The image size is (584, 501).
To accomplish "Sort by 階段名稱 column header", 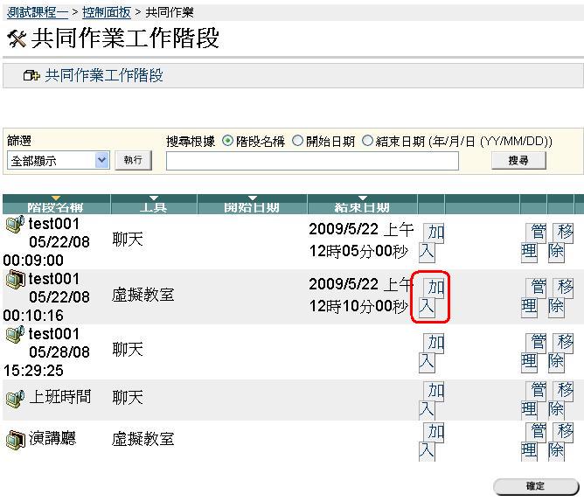I will 56,205.
